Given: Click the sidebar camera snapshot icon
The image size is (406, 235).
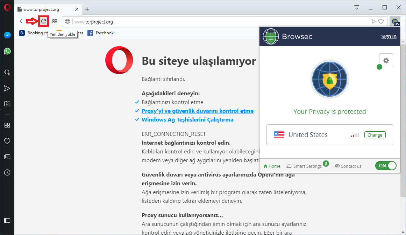Looking at the screenshot, I should pos(7,104).
